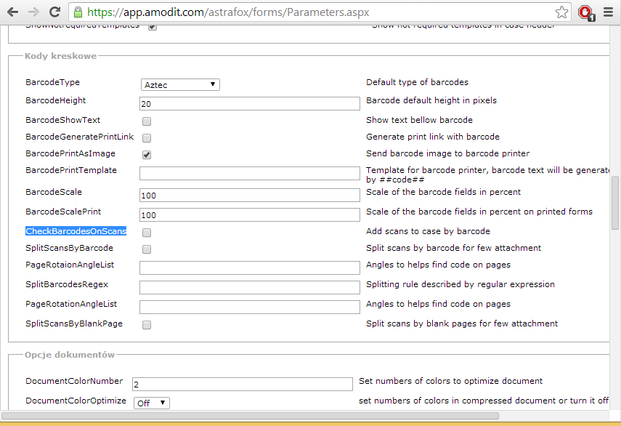The height and width of the screenshot is (426, 621).
Task: Edit the BarcodeHeight field
Action: [250, 104]
